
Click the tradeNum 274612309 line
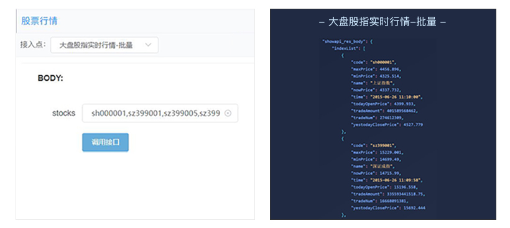point(378,117)
